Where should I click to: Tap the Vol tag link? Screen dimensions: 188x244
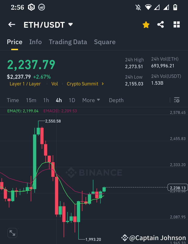coord(55,84)
